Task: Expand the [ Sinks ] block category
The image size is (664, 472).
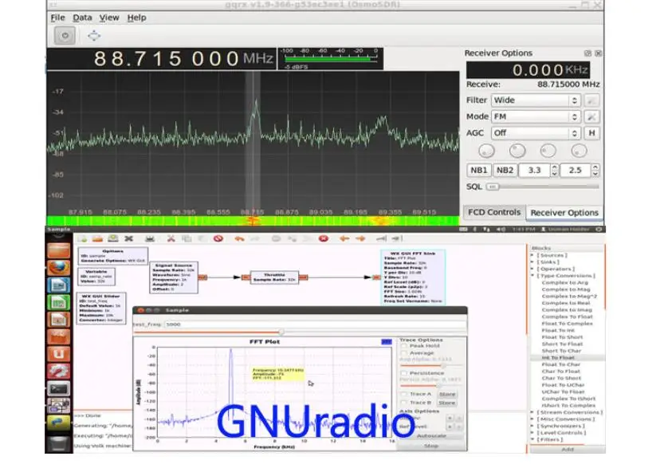Action: (532, 262)
